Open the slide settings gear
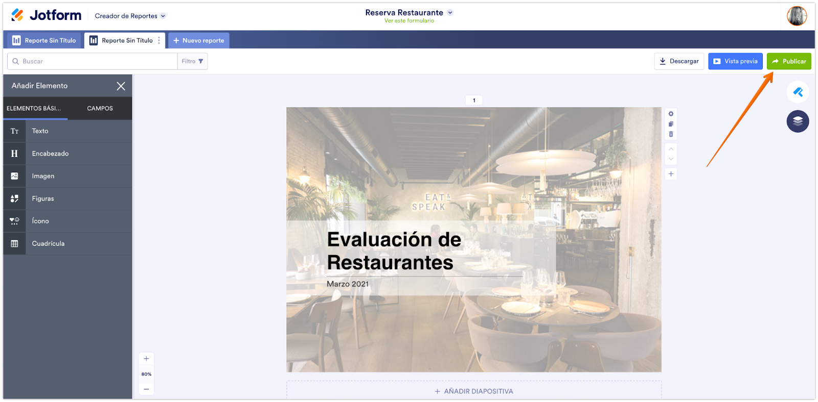 coord(671,114)
